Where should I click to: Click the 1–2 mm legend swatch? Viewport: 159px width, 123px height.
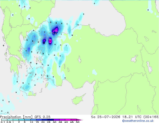pyautogui.click(x=16, y=120)
